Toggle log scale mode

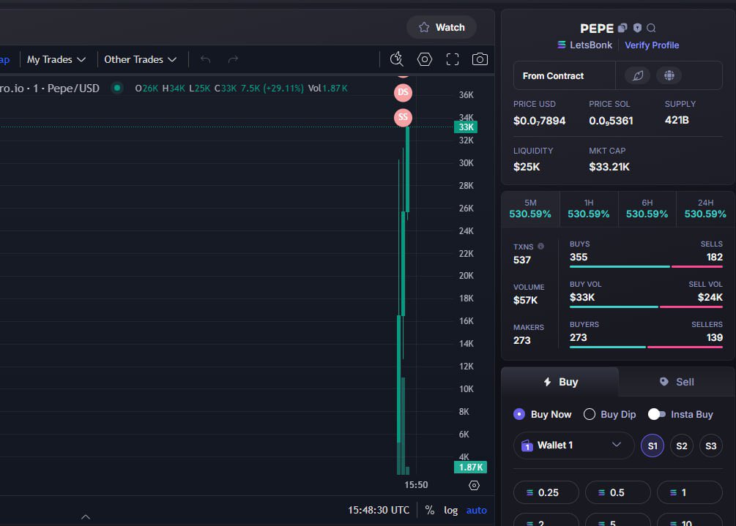pos(450,510)
